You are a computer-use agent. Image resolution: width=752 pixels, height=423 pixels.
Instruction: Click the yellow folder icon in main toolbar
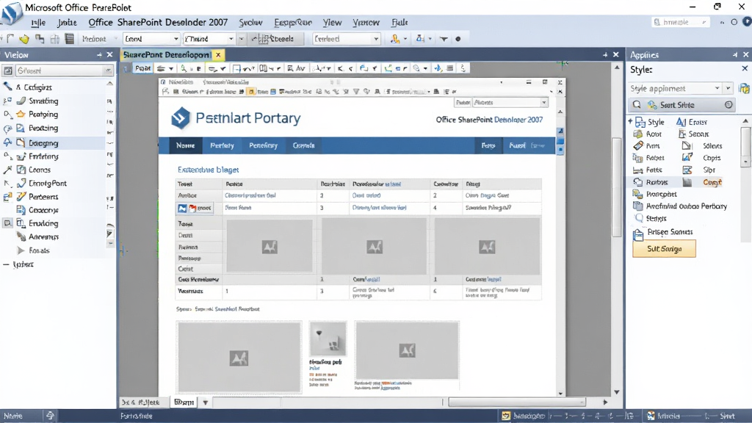point(24,39)
